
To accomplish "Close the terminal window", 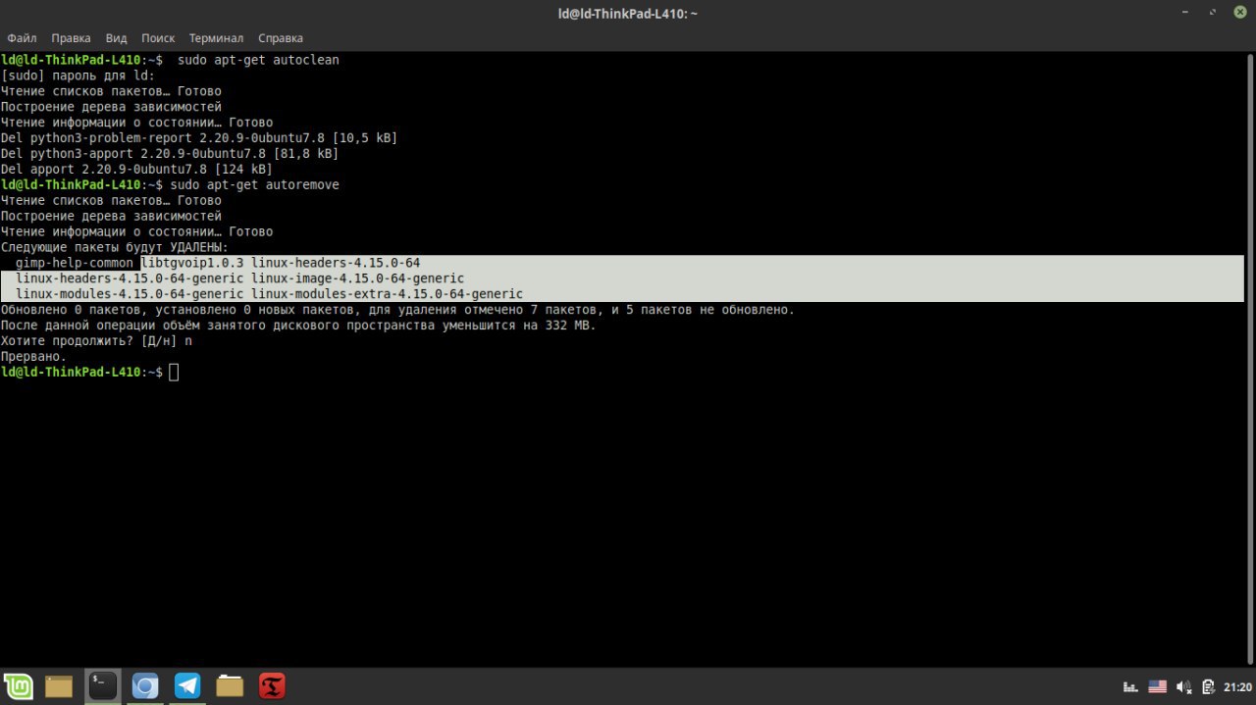I will click(1239, 12).
